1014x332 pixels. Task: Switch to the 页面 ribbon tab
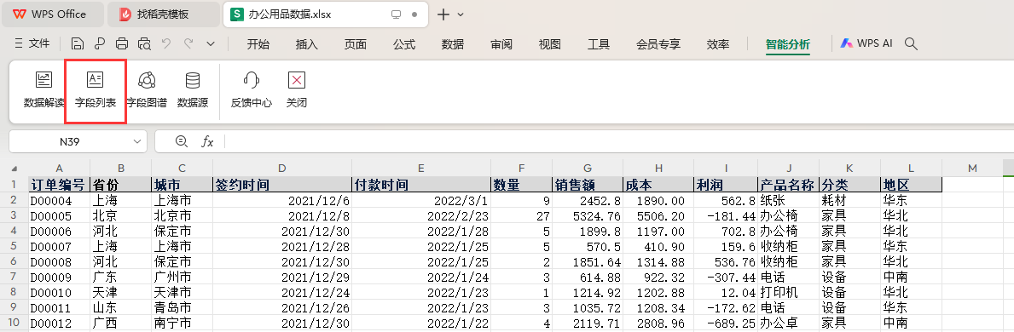pos(356,44)
